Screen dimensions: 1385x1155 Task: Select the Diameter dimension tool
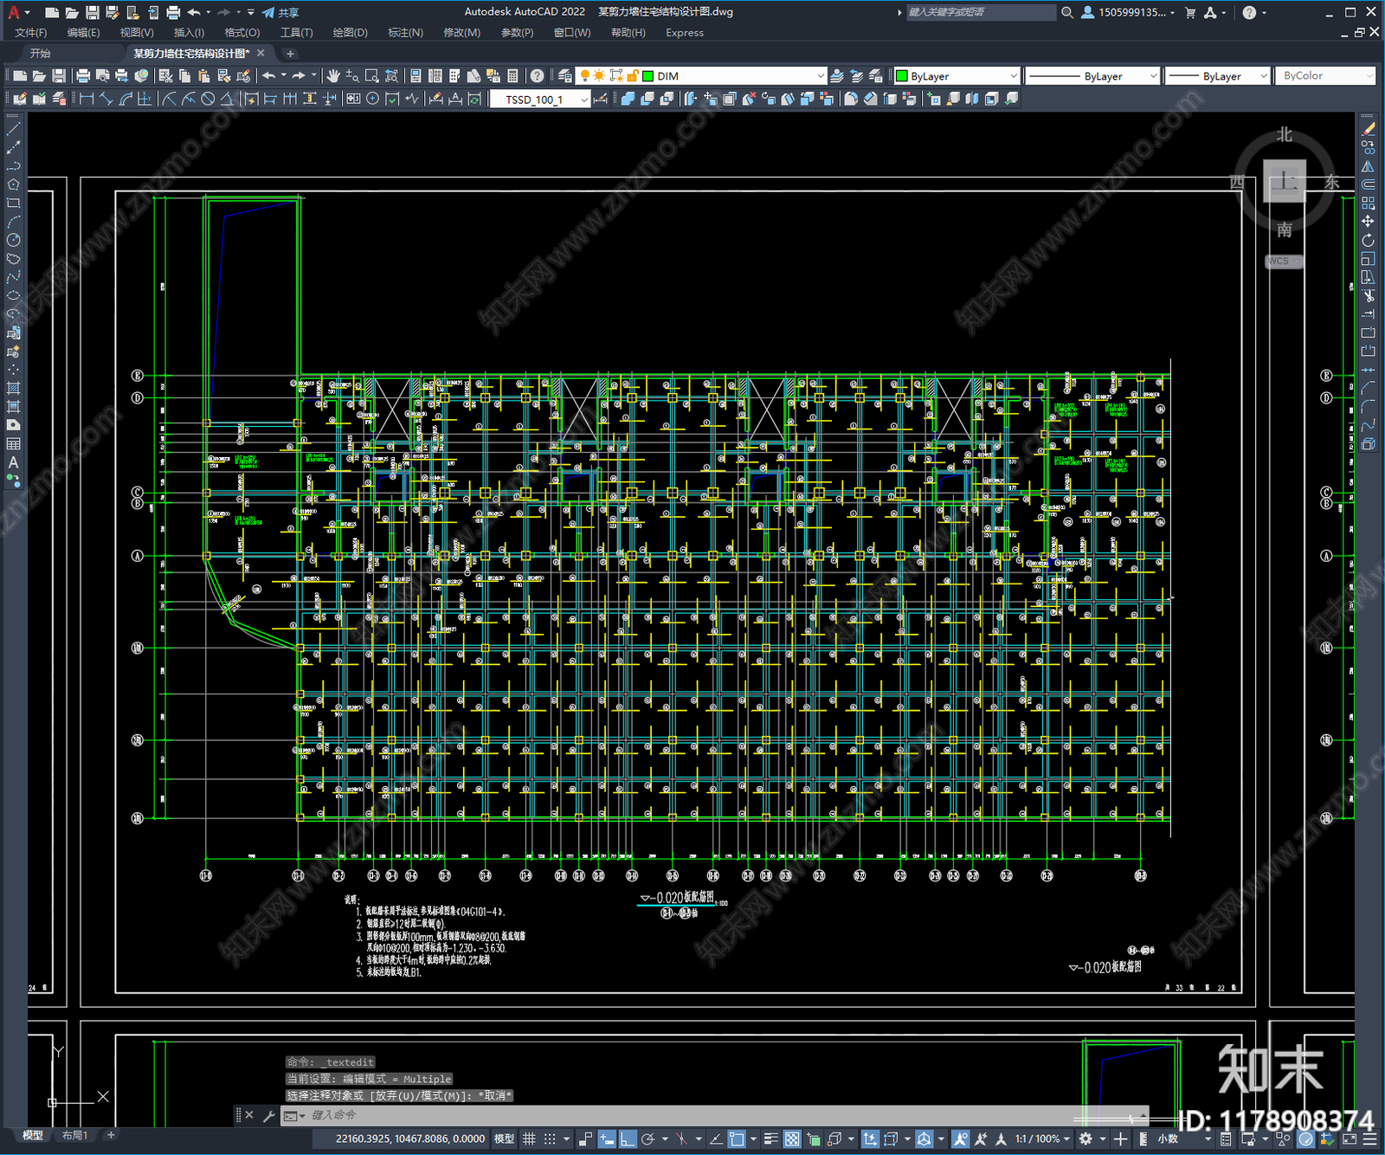coord(208,99)
